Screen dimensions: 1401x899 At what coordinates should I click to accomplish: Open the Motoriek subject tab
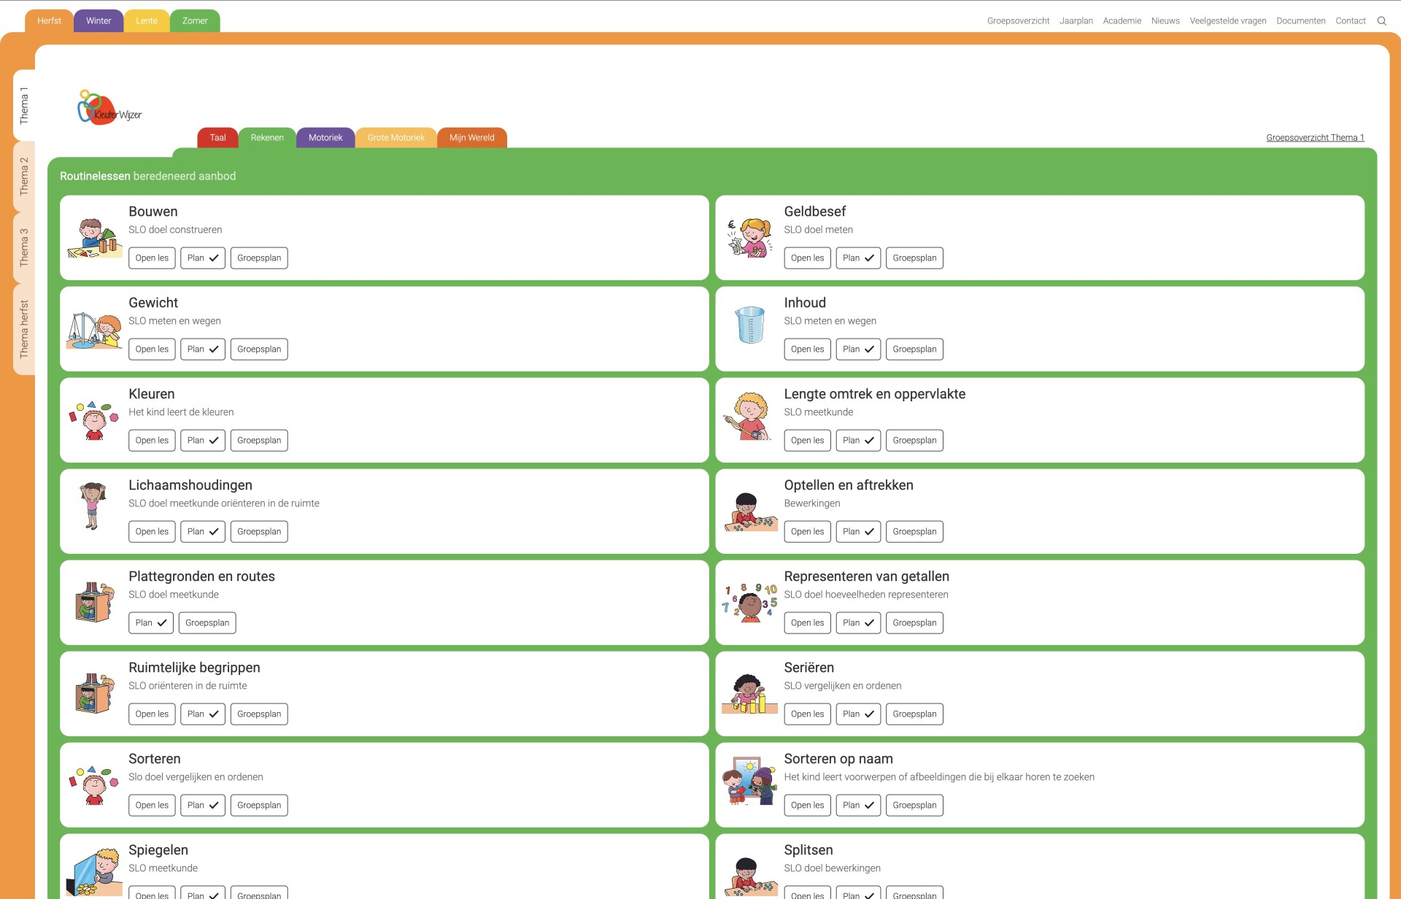tap(325, 138)
